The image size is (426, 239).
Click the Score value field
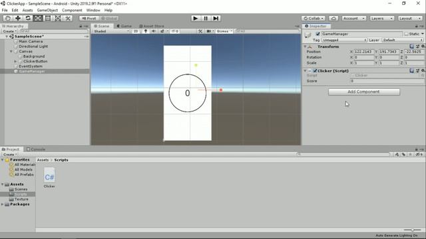coord(387,81)
